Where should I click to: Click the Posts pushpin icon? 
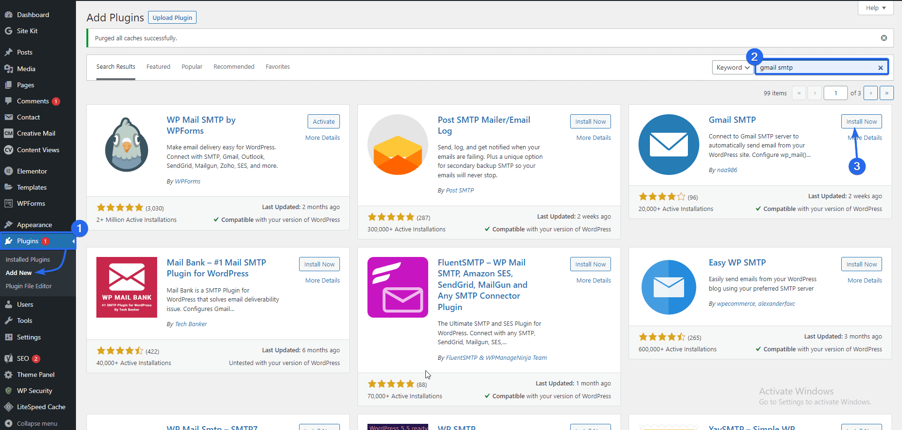click(x=9, y=52)
